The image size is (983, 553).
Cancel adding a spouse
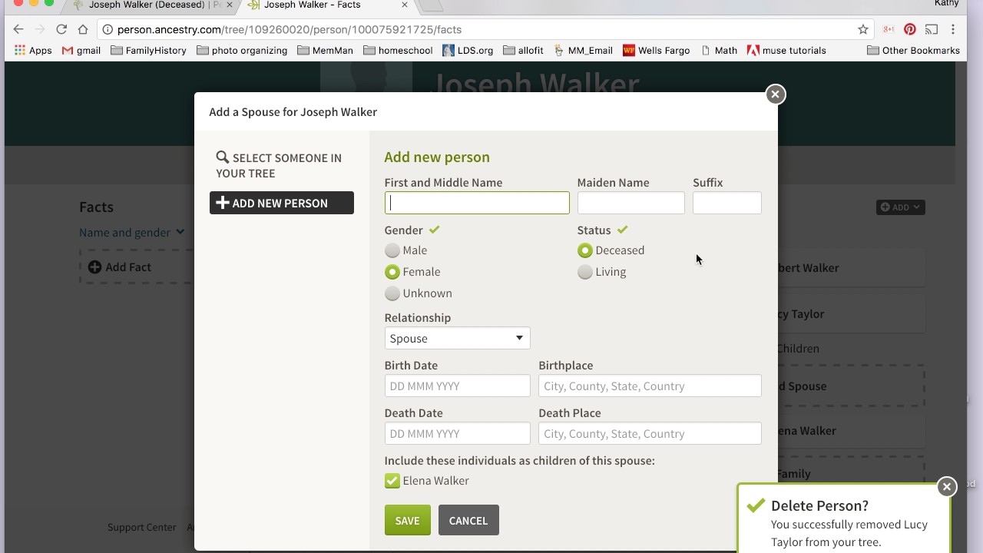pos(468,520)
